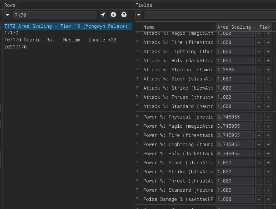276x209 pixels.
Task: Edit the Attack %: Stamina value 1.3683
Action: tap(235, 70)
